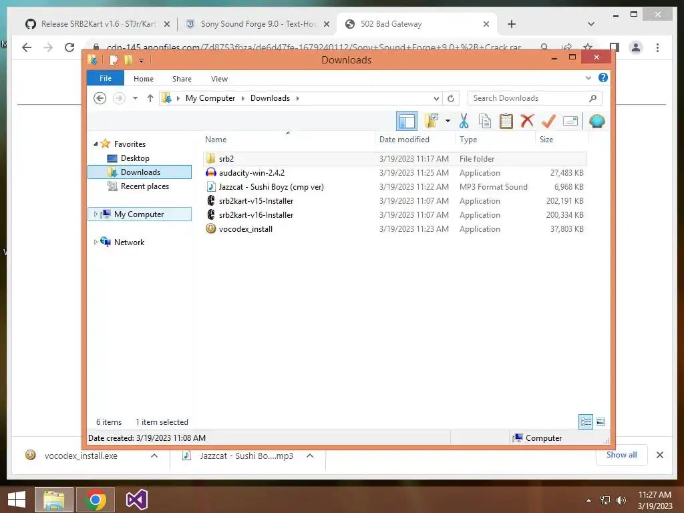Click the Paste clipboard icon
Viewport: 684px width, 513px height.
pyautogui.click(x=506, y=121)
